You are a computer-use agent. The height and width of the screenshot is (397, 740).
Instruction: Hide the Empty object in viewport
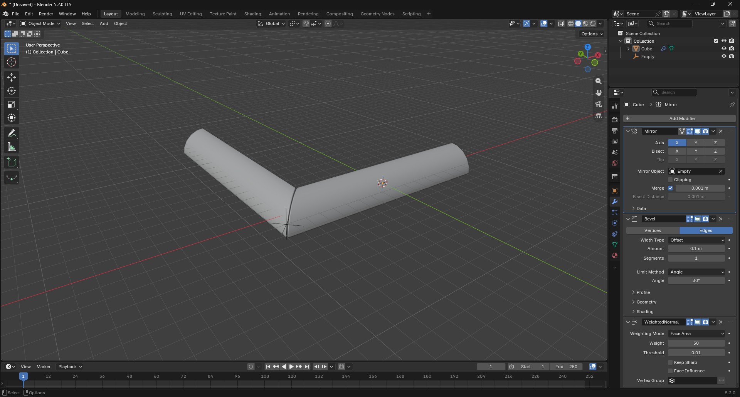click(724, 57)
